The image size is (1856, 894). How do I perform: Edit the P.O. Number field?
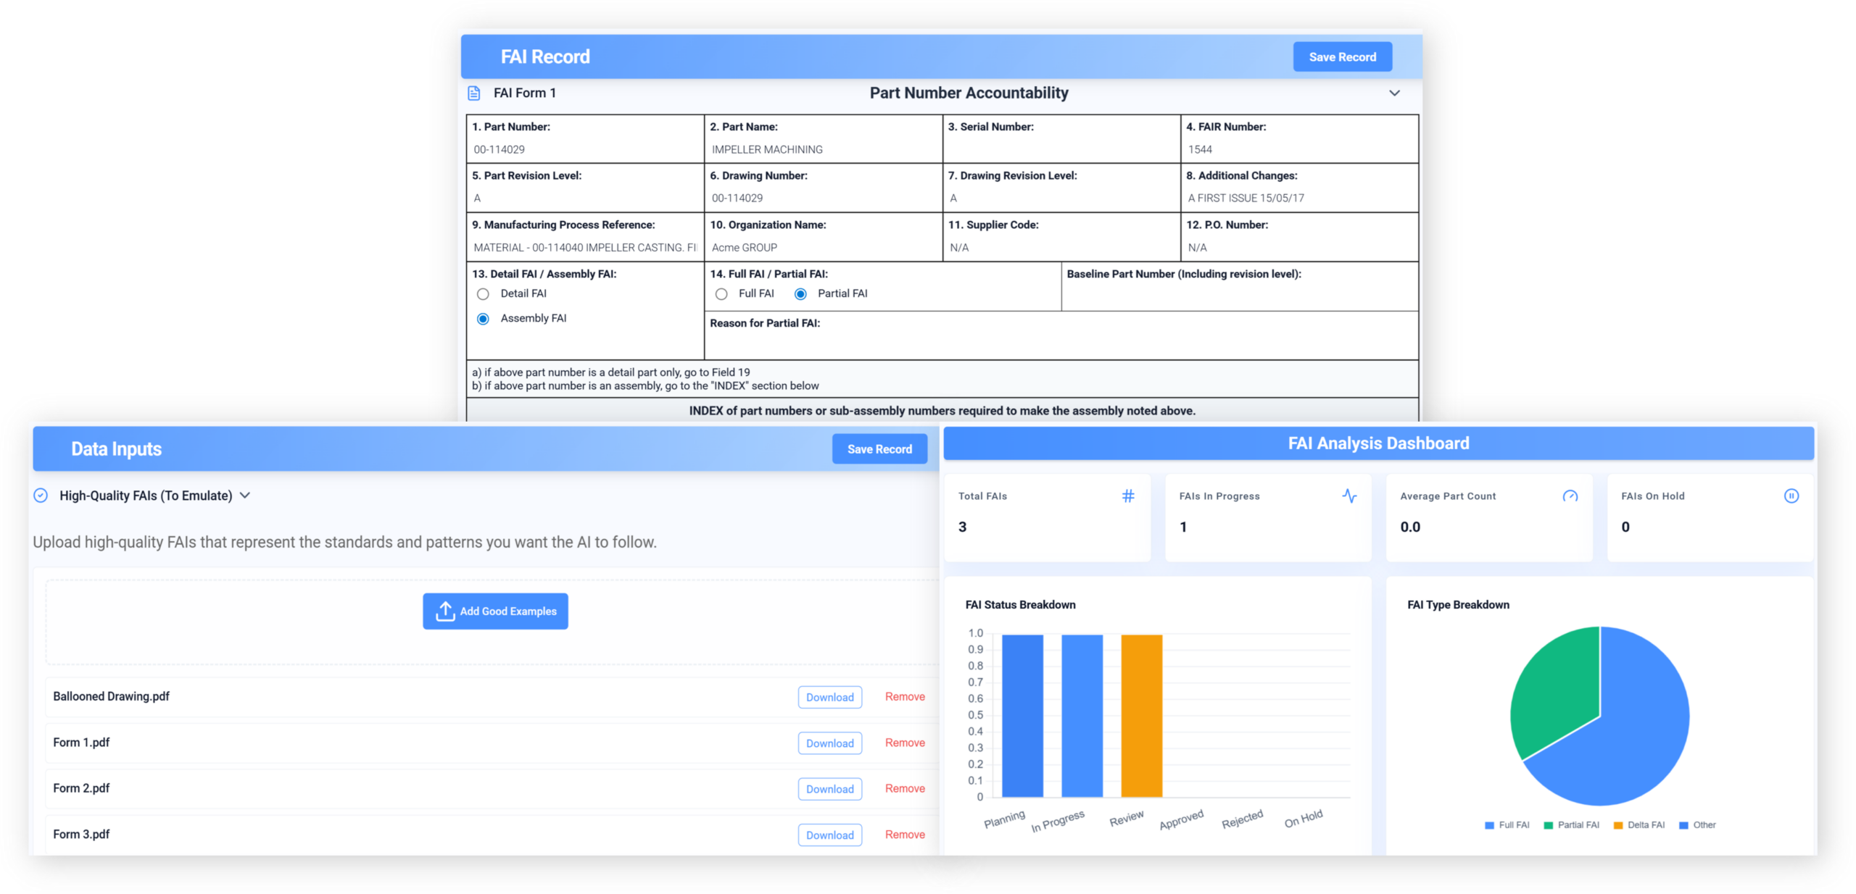[1298, 247]
